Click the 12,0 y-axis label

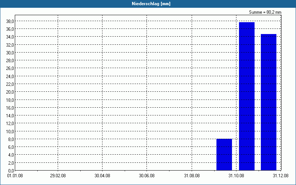(10, 124)
